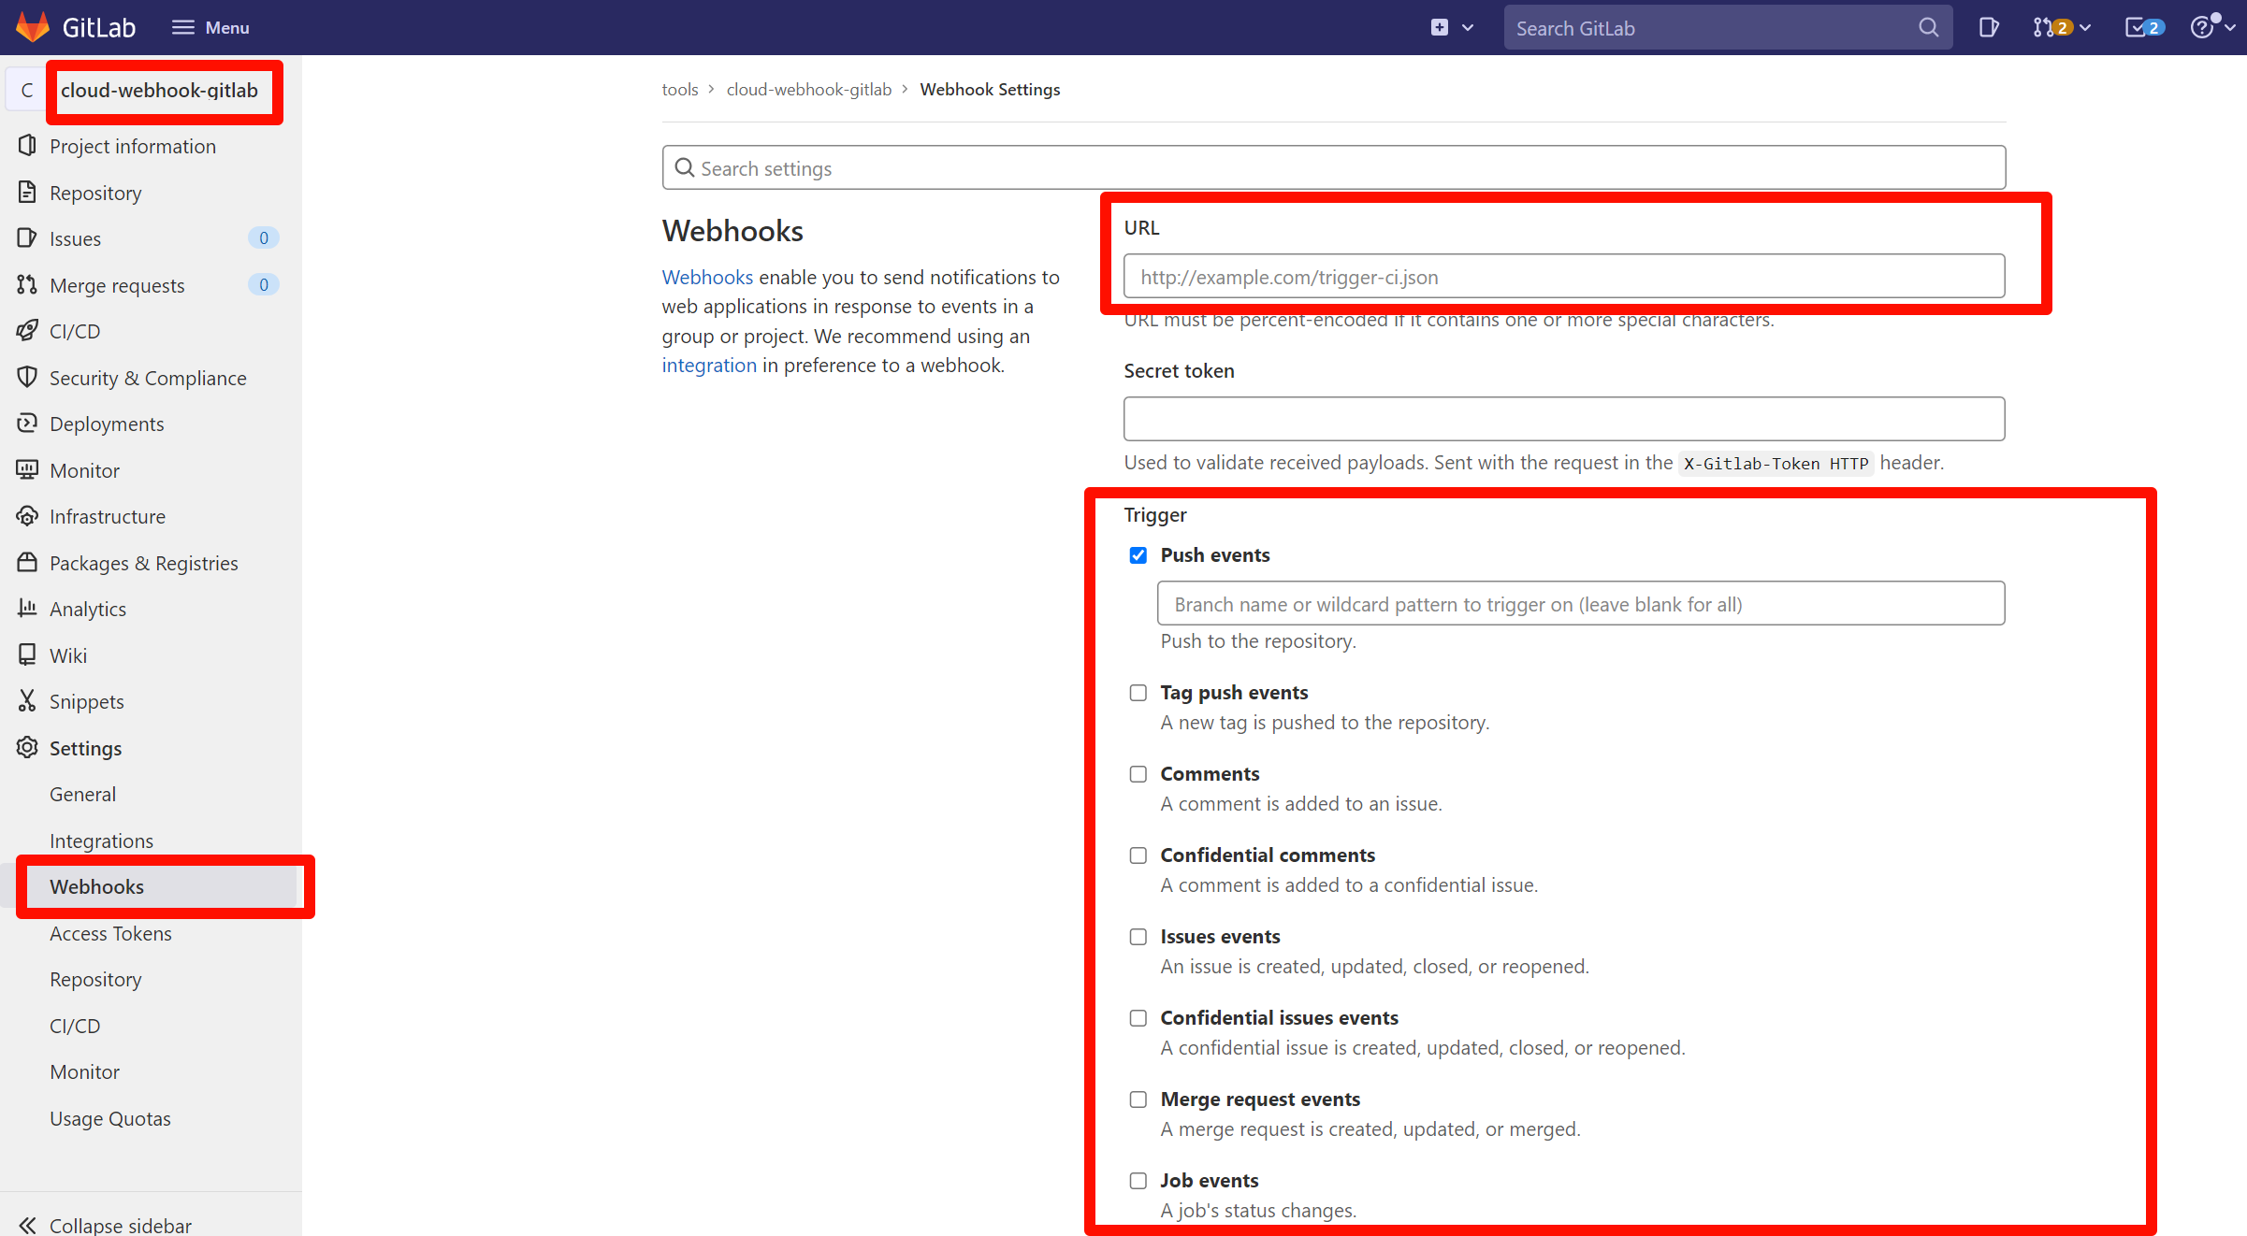Click Webhook Settings breadcrumb
This screenshot has width=2247, height=1236.
[x=990, y=90]
